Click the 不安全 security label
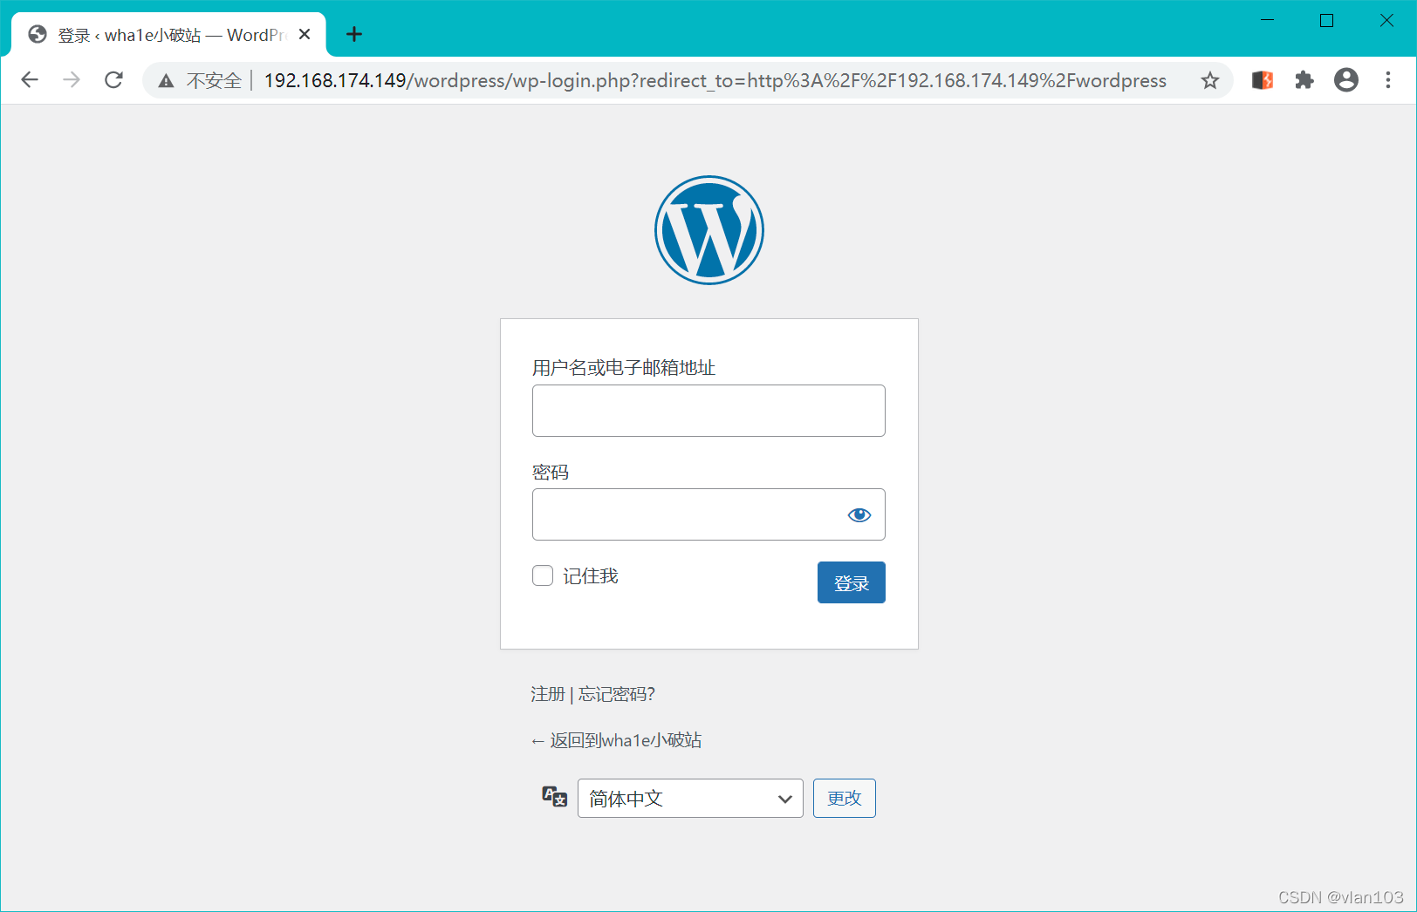This screenshot has height=912, width=1417. [x=214, y=81]
